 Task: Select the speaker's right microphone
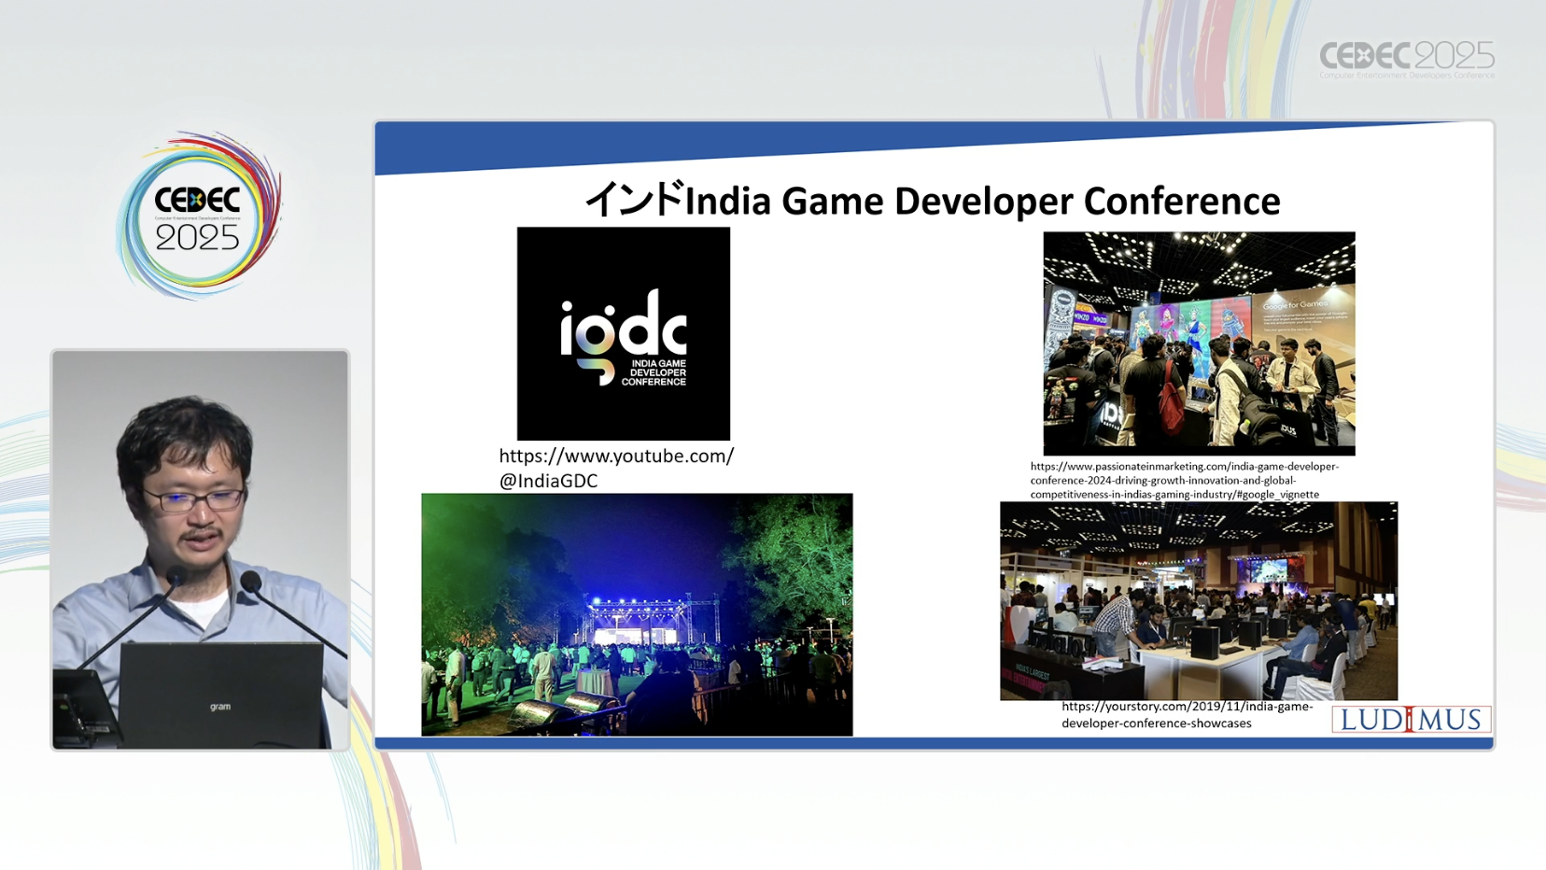[250, 583]
